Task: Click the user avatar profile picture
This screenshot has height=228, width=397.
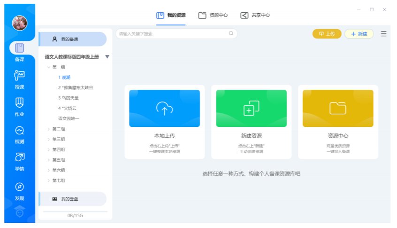Action: [x=19, y=22]
